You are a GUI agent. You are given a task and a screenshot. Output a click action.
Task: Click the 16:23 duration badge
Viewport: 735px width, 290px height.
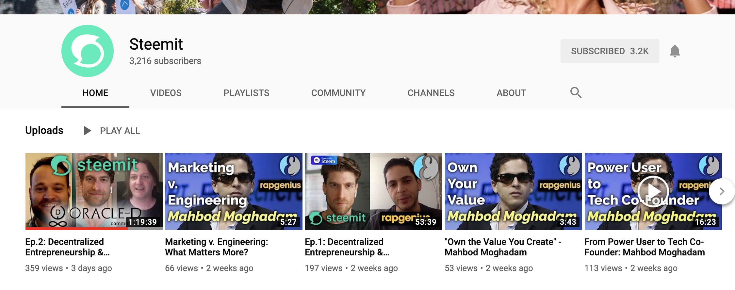click(706, 222)
